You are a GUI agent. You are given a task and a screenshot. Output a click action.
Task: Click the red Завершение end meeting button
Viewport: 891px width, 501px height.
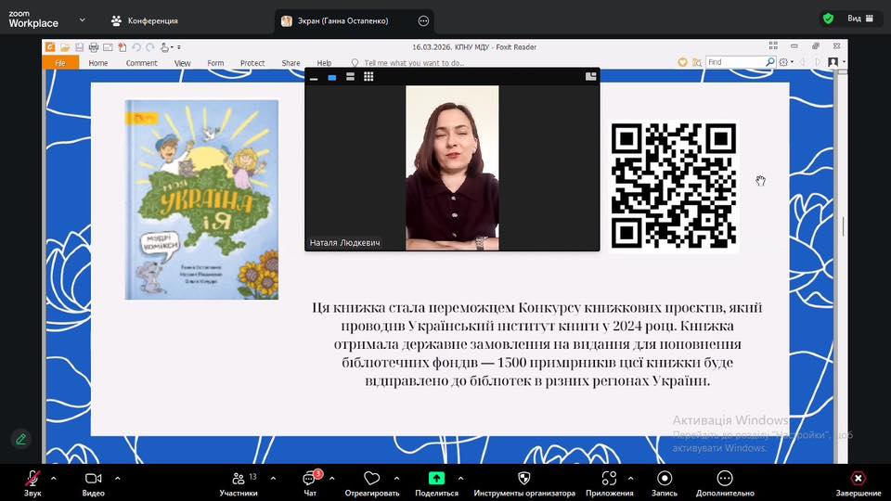858,481
